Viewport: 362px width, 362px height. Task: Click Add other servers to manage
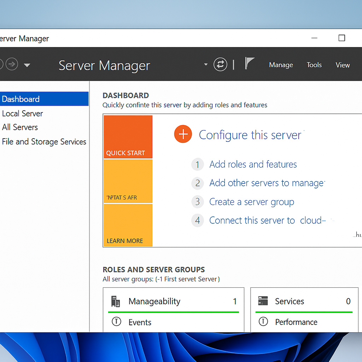point(267,183)
